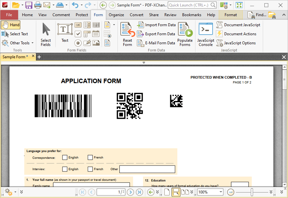Add a dropdown combo box field
Image resolution: width=288 pixels, height=198 pixels.
87,34
